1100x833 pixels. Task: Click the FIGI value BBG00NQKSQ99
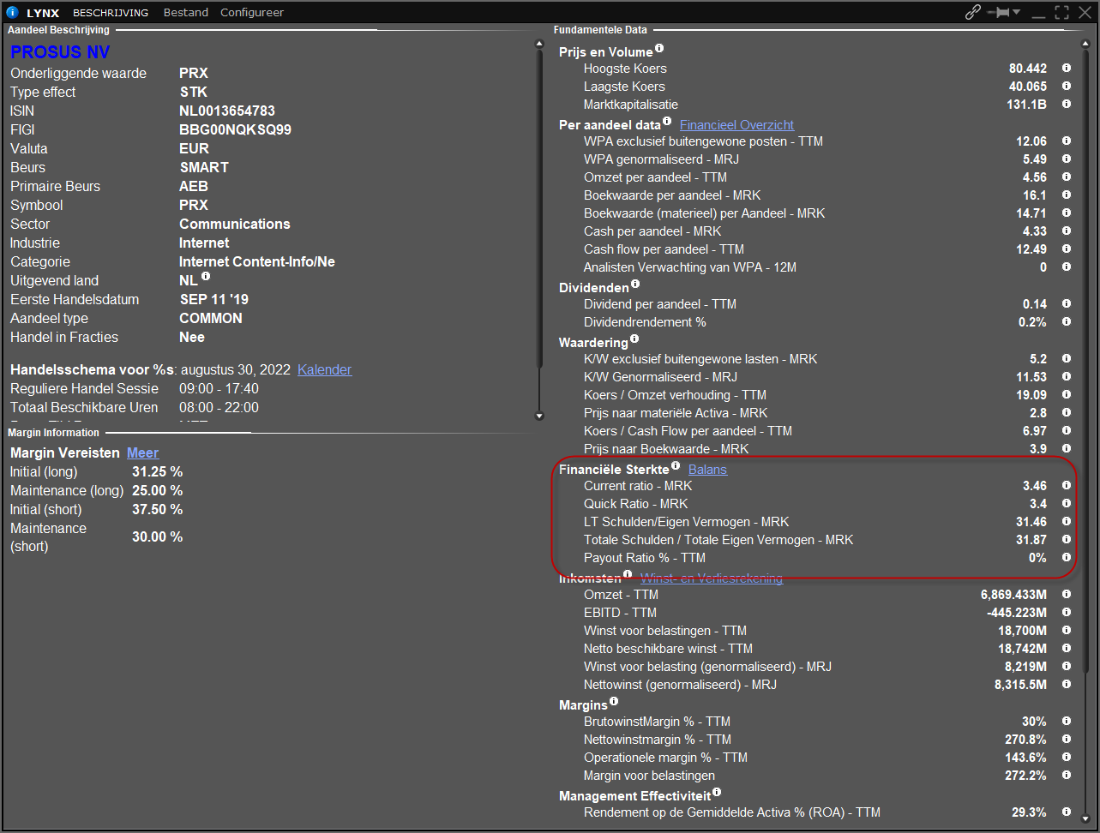point(235,129)
